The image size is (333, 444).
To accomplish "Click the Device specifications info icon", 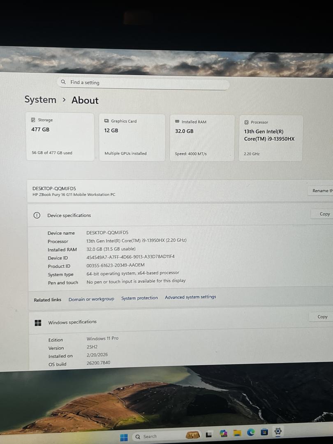I will click(x=37, y=215).
